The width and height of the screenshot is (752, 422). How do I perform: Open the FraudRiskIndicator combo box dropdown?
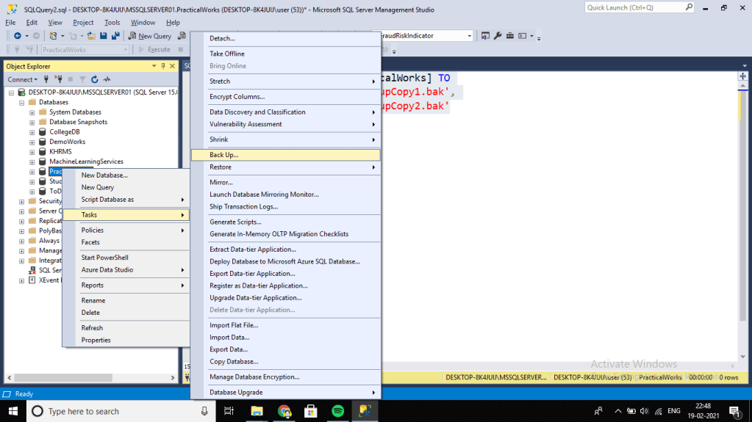468,36
